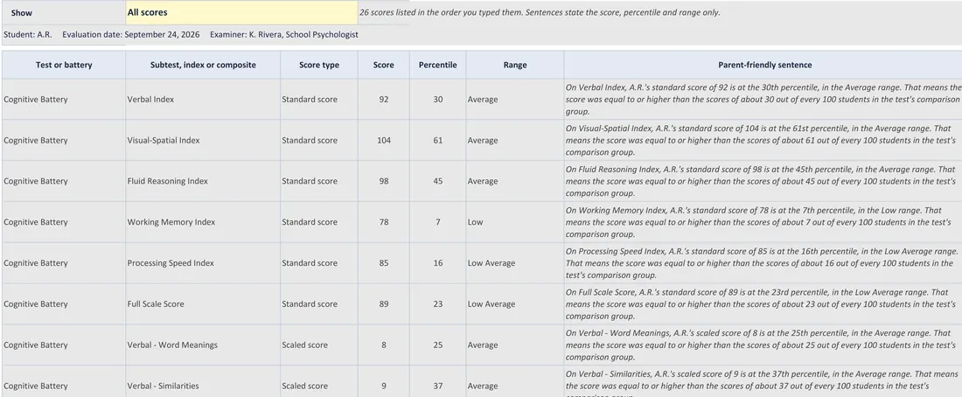Select the 'Range' column header
The height and width of the screenshot is (397, 962).
pyautogui.click(x=515, y=65)
